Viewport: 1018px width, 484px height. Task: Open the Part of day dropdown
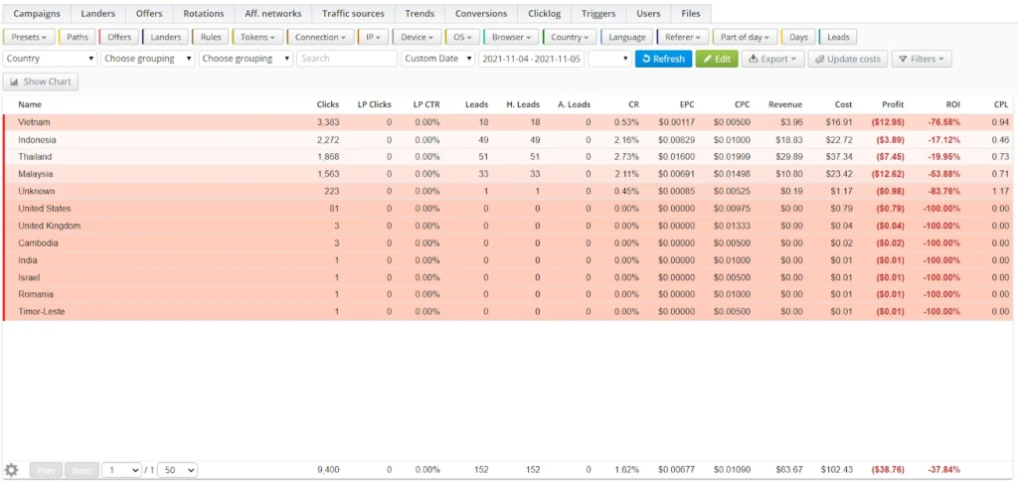point(745,37)
